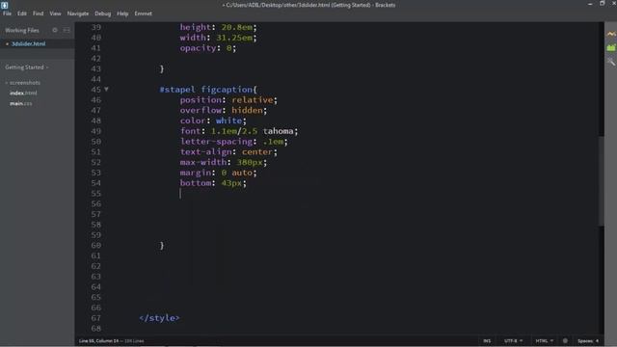The height and width of the screenshot is (347, 617).
Task: Click the Brackets app logo icon
Action: point(4,5)
